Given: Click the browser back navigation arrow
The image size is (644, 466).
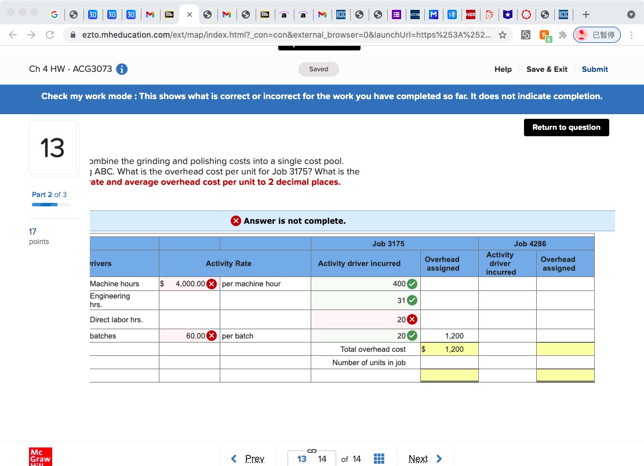Looking at the screenshot, I should click(x=12, y=35).
